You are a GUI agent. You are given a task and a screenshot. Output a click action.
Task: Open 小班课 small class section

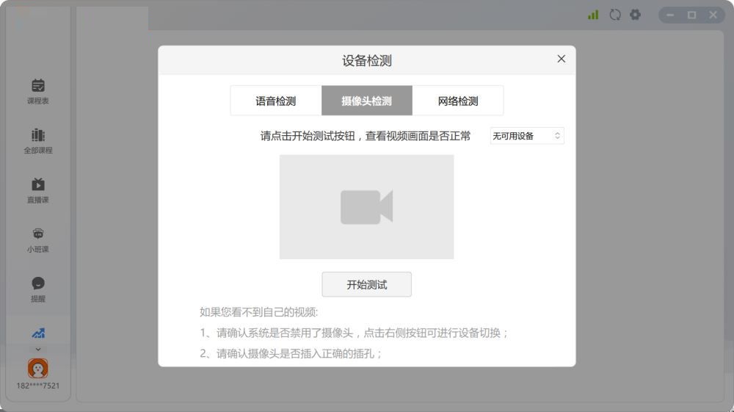tap(38, 241)
